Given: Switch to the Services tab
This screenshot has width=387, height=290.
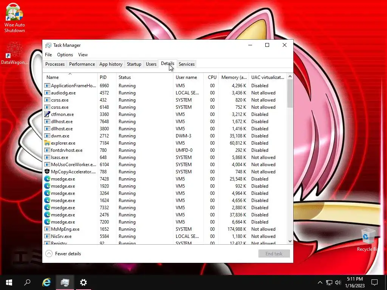Looking at the screenshot, I should pyautogui.click(x=187, y=64).
